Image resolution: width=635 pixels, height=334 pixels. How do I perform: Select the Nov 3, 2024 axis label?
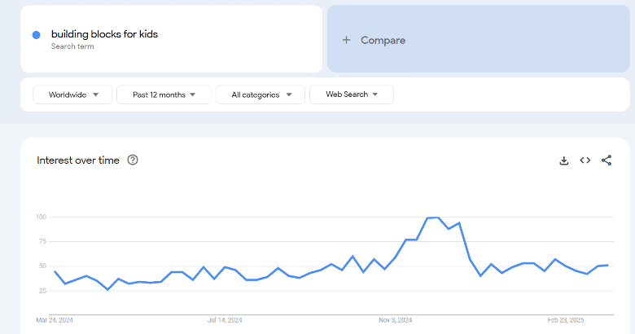(396, 320)
